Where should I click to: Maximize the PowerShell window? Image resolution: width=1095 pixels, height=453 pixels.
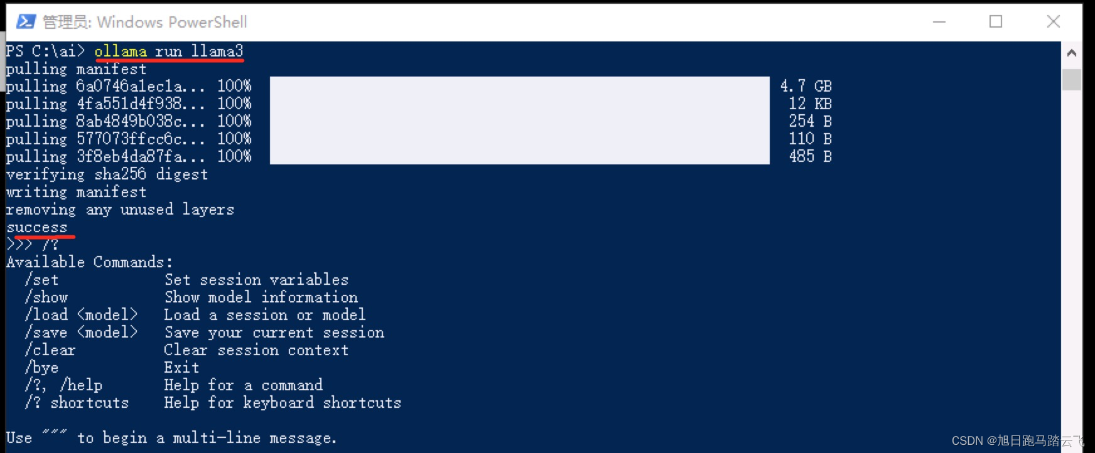[996, 22]
